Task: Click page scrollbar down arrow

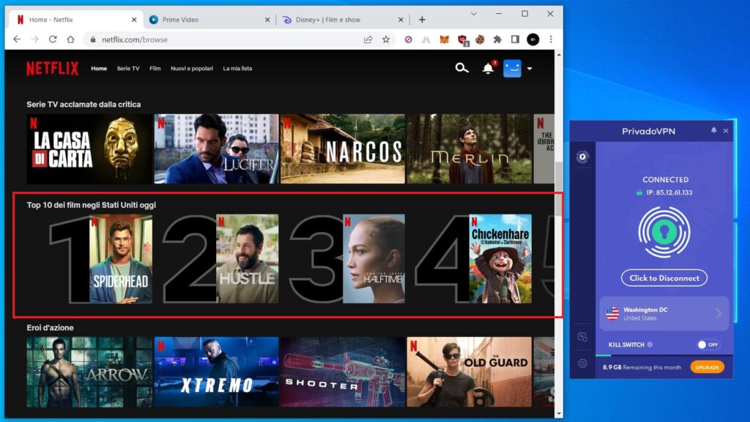Action: [x=559, y=414]
